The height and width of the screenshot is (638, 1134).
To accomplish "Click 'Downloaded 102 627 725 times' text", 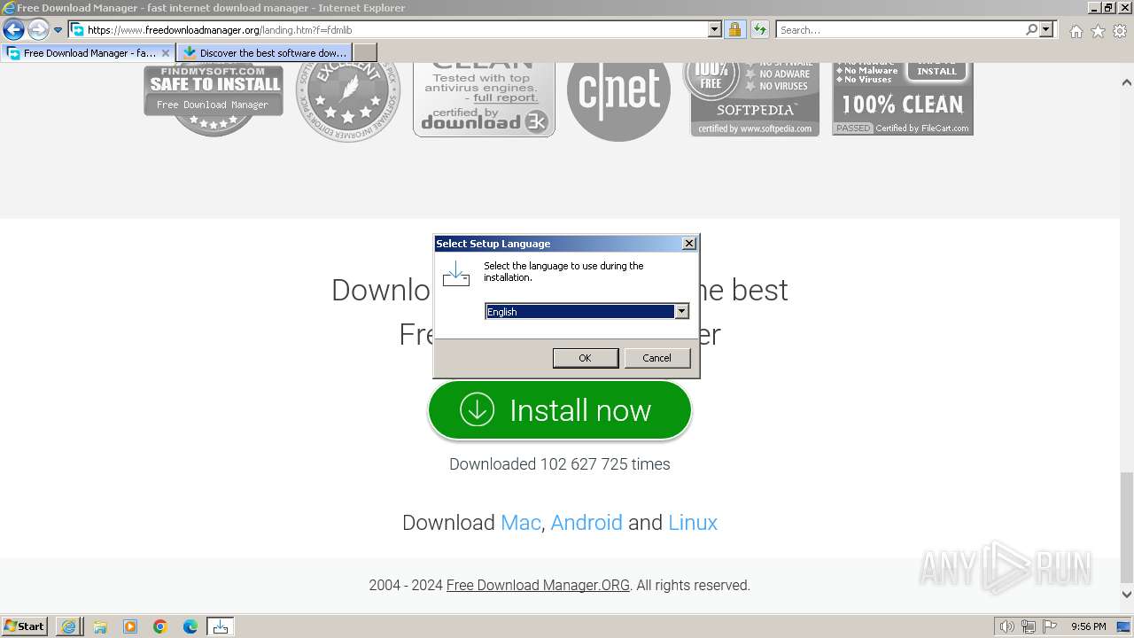I will [560, 464].
